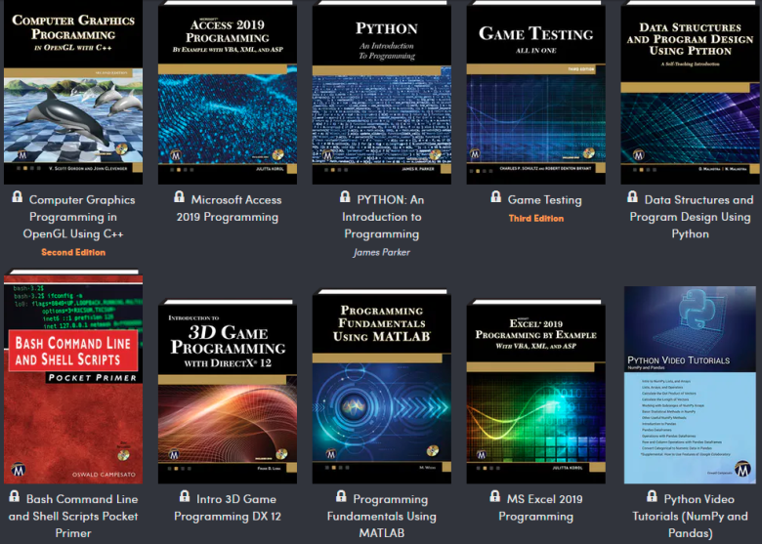Click lock icon next to Microsoft Access 2019 Programming

[179, 196]
